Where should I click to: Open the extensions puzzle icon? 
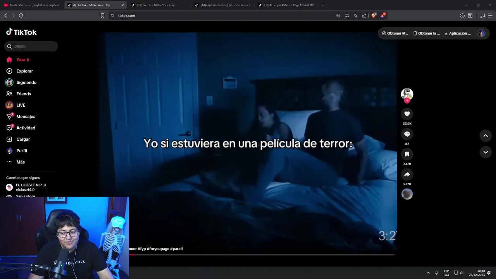click(462, 15)
